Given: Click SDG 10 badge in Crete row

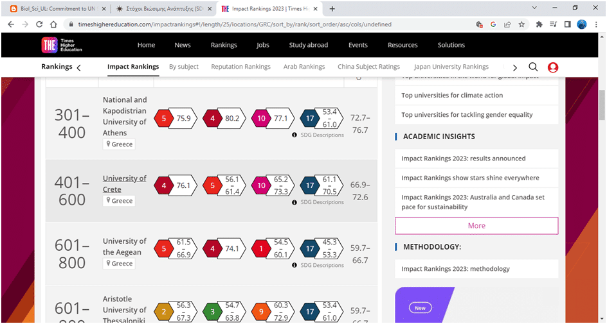Looking at the screenshot, I should click(261, 185).
